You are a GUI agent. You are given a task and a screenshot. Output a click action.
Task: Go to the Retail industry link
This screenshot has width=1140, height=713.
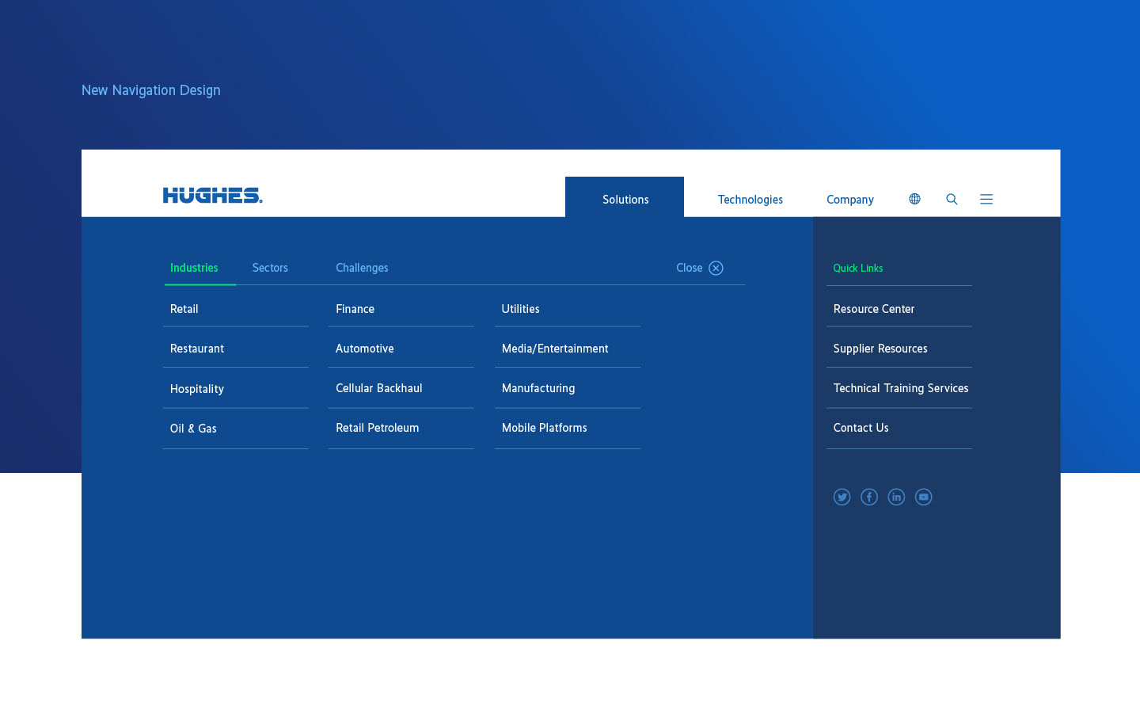point(184,309)
